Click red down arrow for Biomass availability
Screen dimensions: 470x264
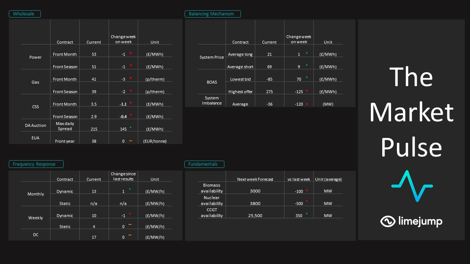307,191
